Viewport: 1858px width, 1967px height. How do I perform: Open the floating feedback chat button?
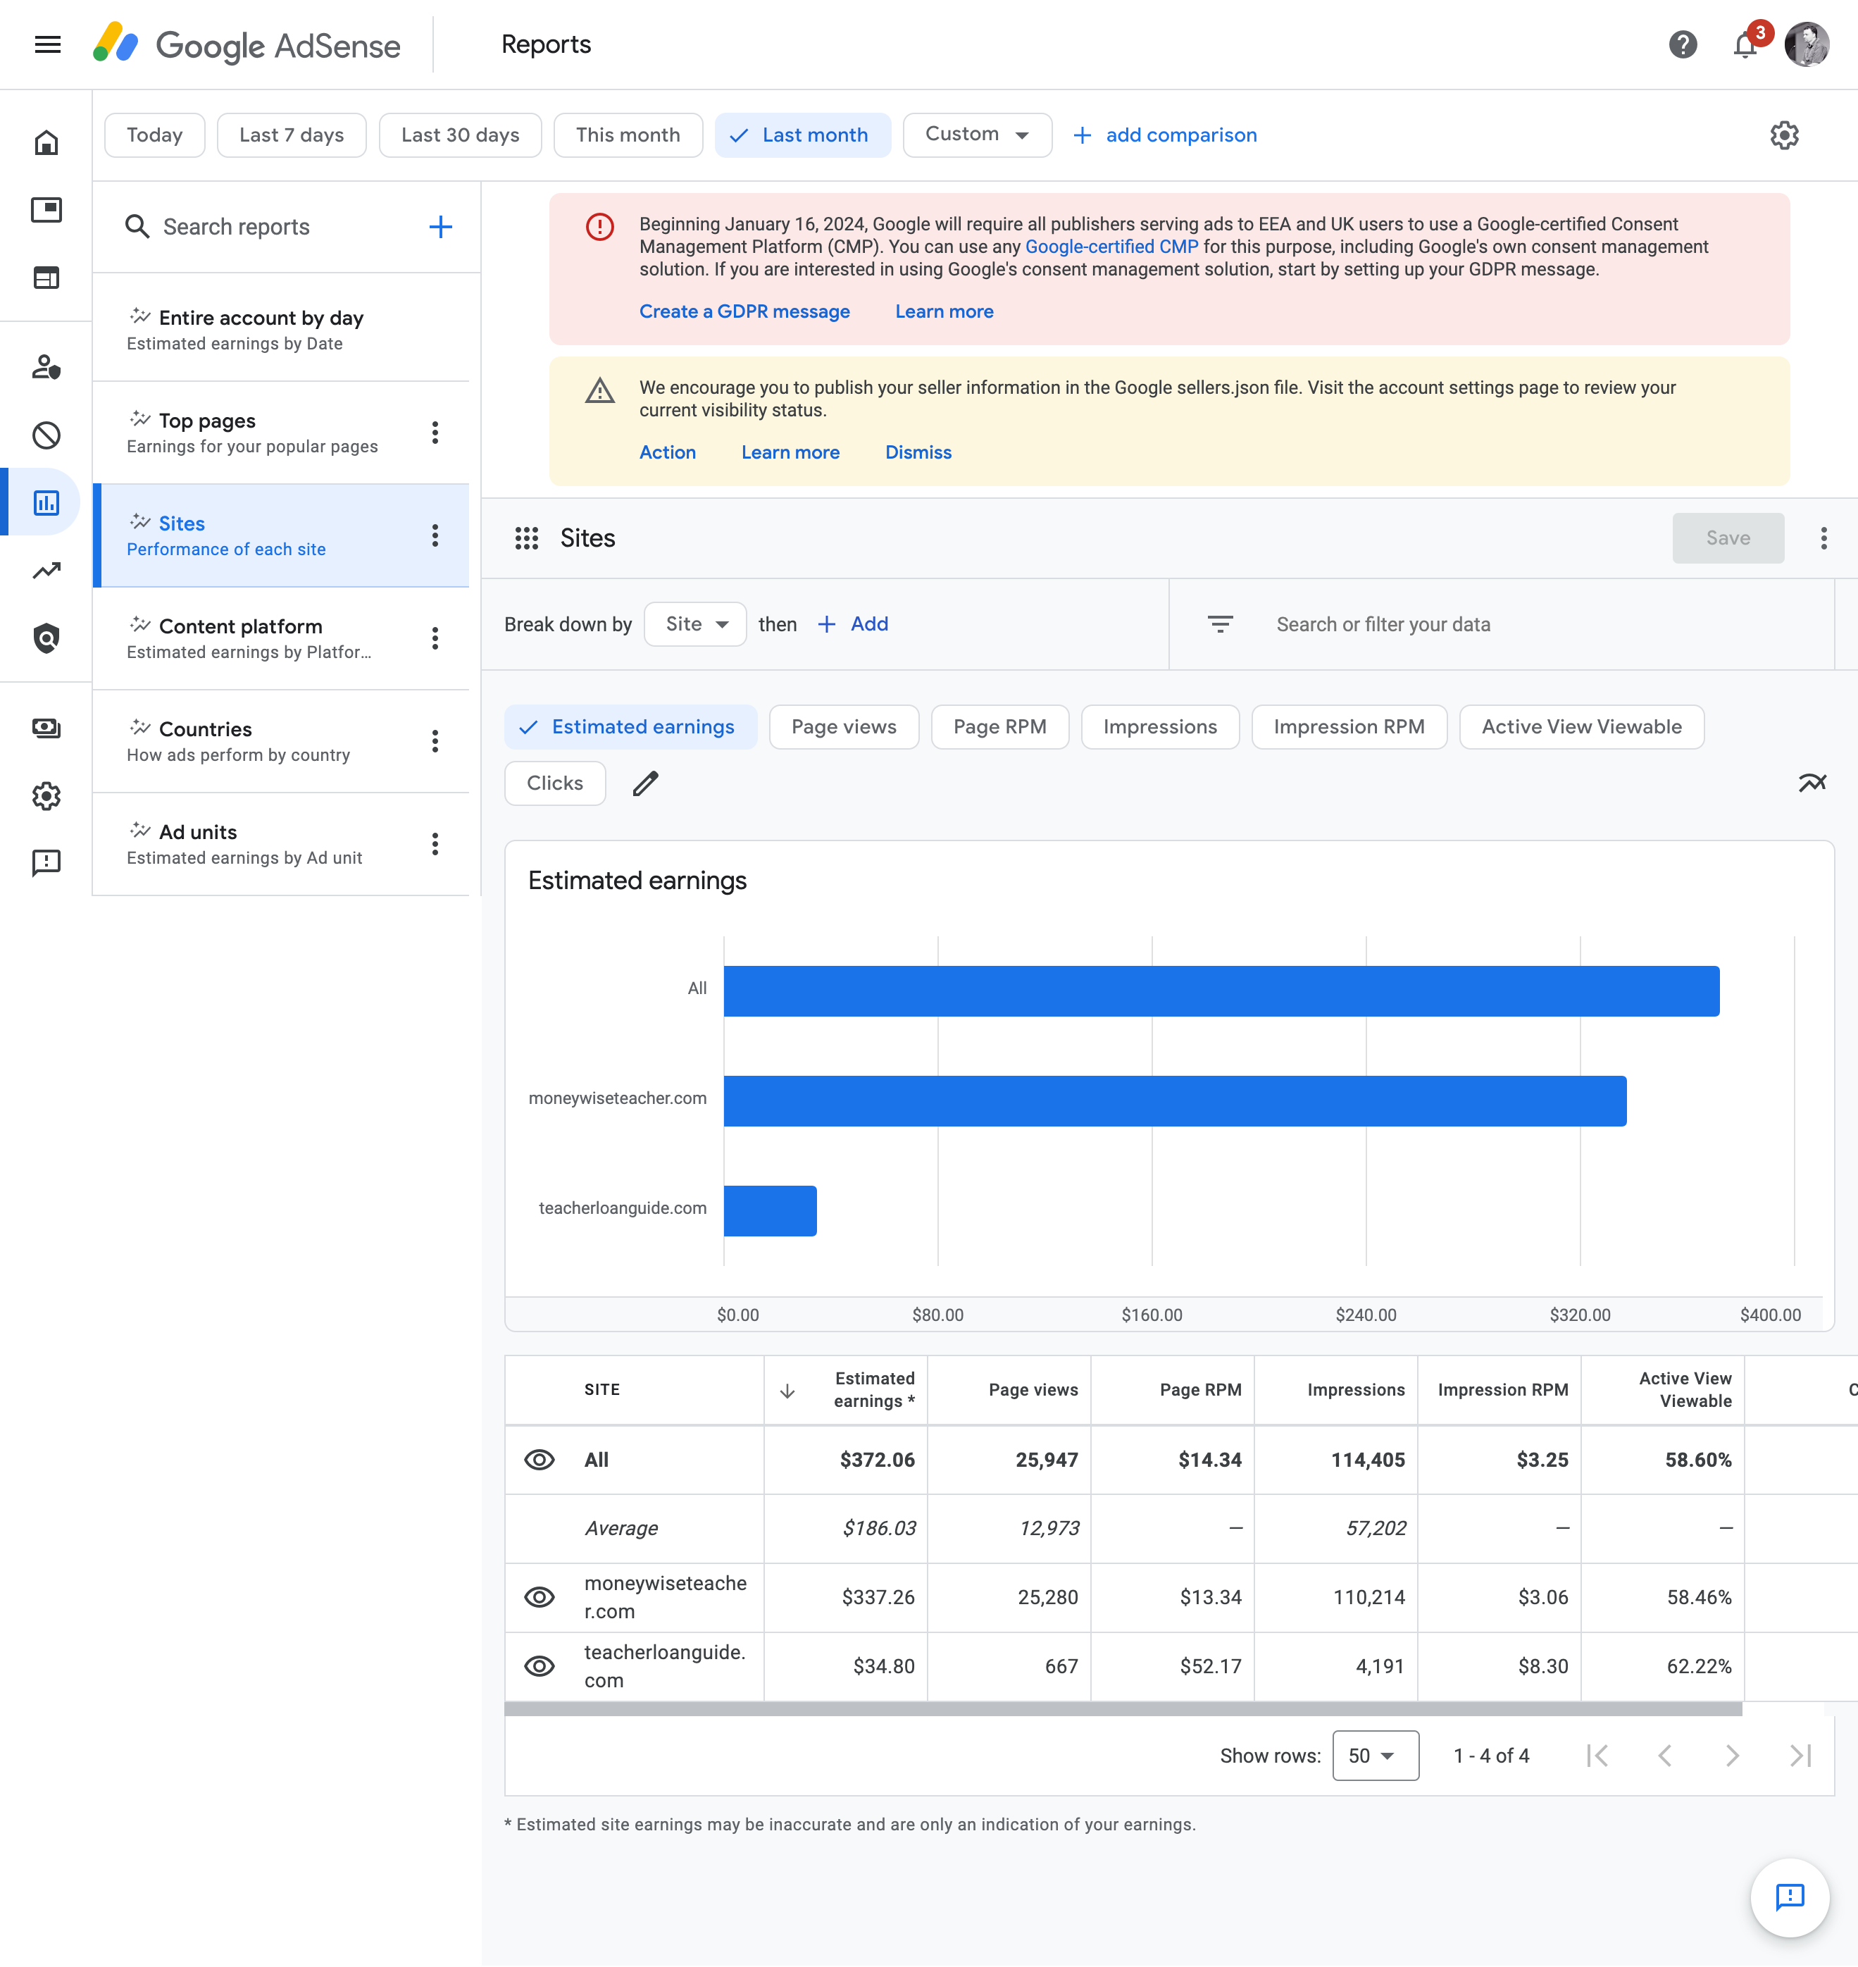pos(1790,1897)
